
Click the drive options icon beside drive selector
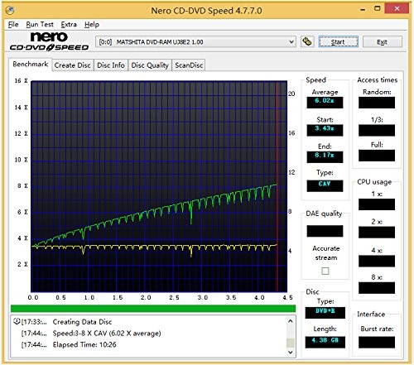307,41
